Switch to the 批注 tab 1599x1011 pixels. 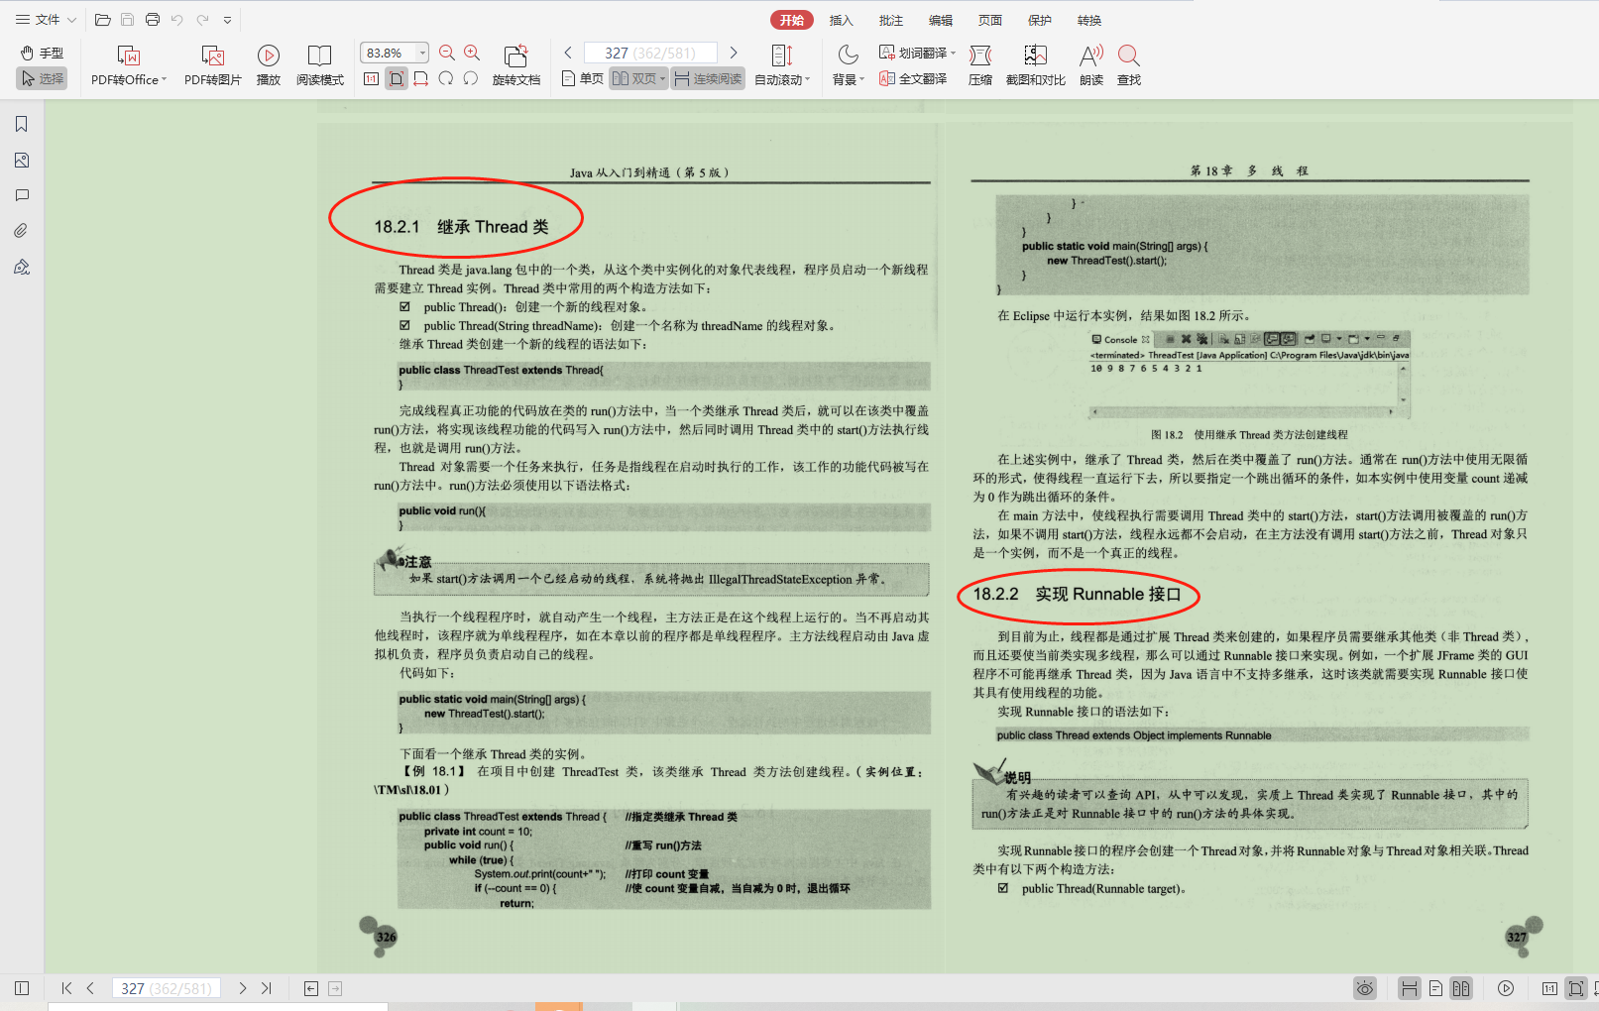891,20
